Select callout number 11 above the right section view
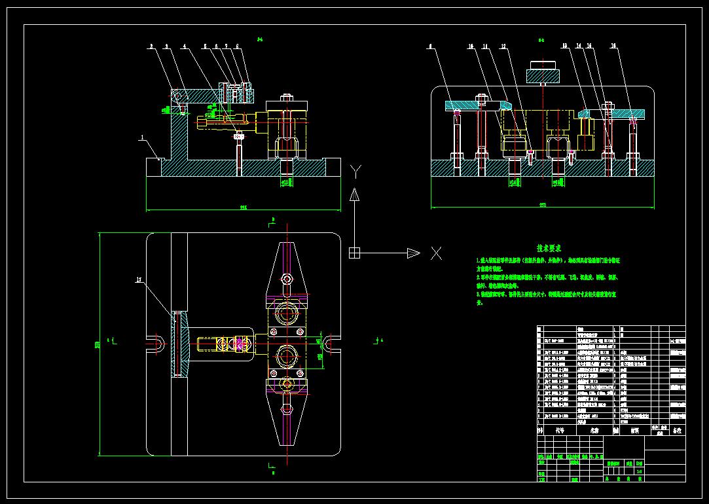709x504 pixels. point(485,46)
